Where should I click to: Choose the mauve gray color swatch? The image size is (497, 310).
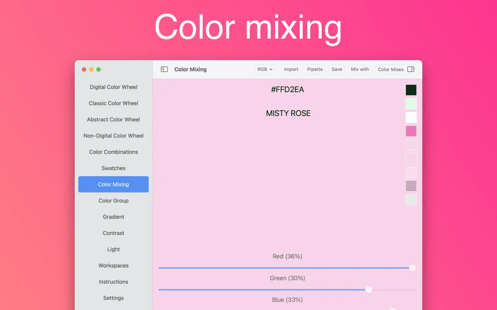[411, 186]
